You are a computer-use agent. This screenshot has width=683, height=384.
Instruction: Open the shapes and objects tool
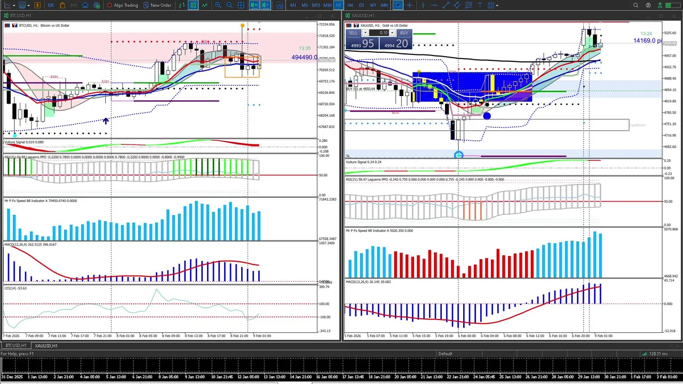(x=491, y=5)
